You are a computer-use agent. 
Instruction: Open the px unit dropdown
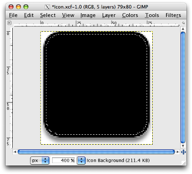pyautogui.click(x=40, y=160)
